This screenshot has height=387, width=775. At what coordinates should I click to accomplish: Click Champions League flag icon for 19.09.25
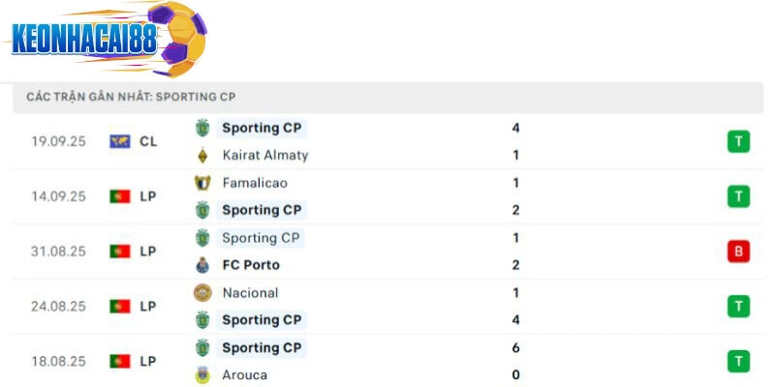tap(120, 141)
